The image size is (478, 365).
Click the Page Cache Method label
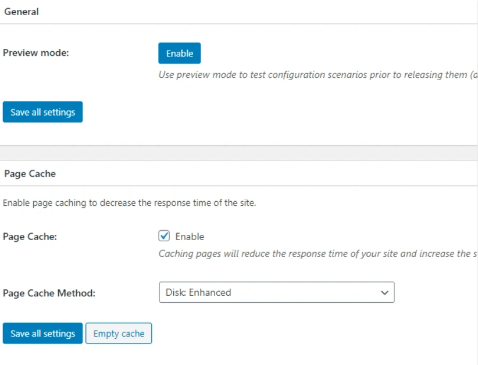49,293
